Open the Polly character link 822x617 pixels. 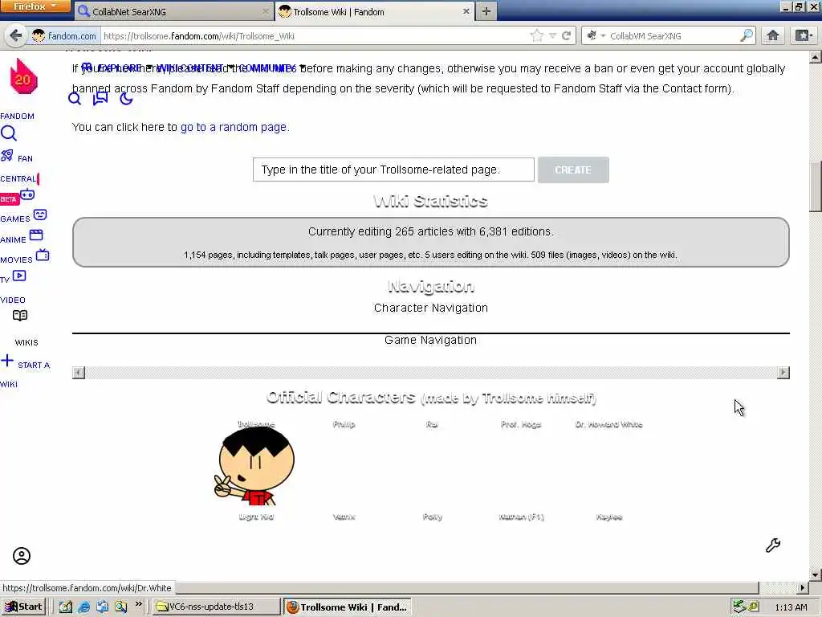click(433, 517)
